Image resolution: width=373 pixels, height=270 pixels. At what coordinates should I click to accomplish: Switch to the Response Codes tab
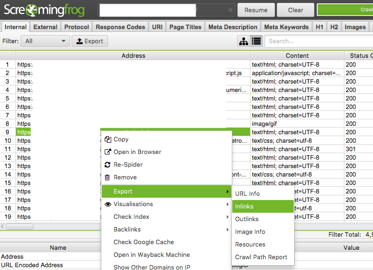coord(120,27)
